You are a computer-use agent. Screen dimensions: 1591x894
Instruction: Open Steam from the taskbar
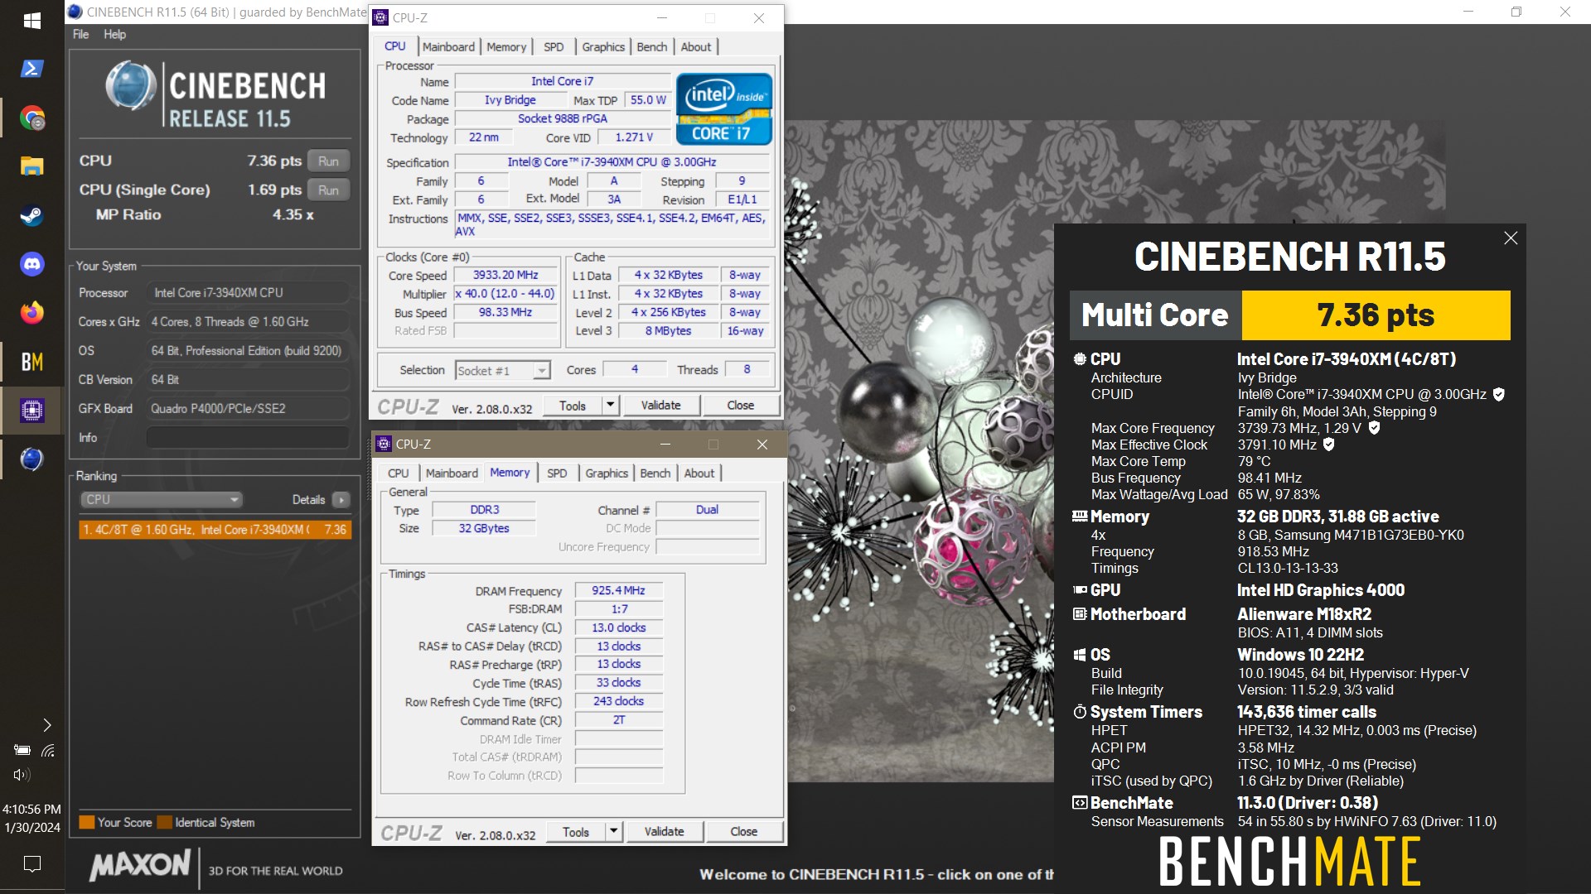point(32,215)
